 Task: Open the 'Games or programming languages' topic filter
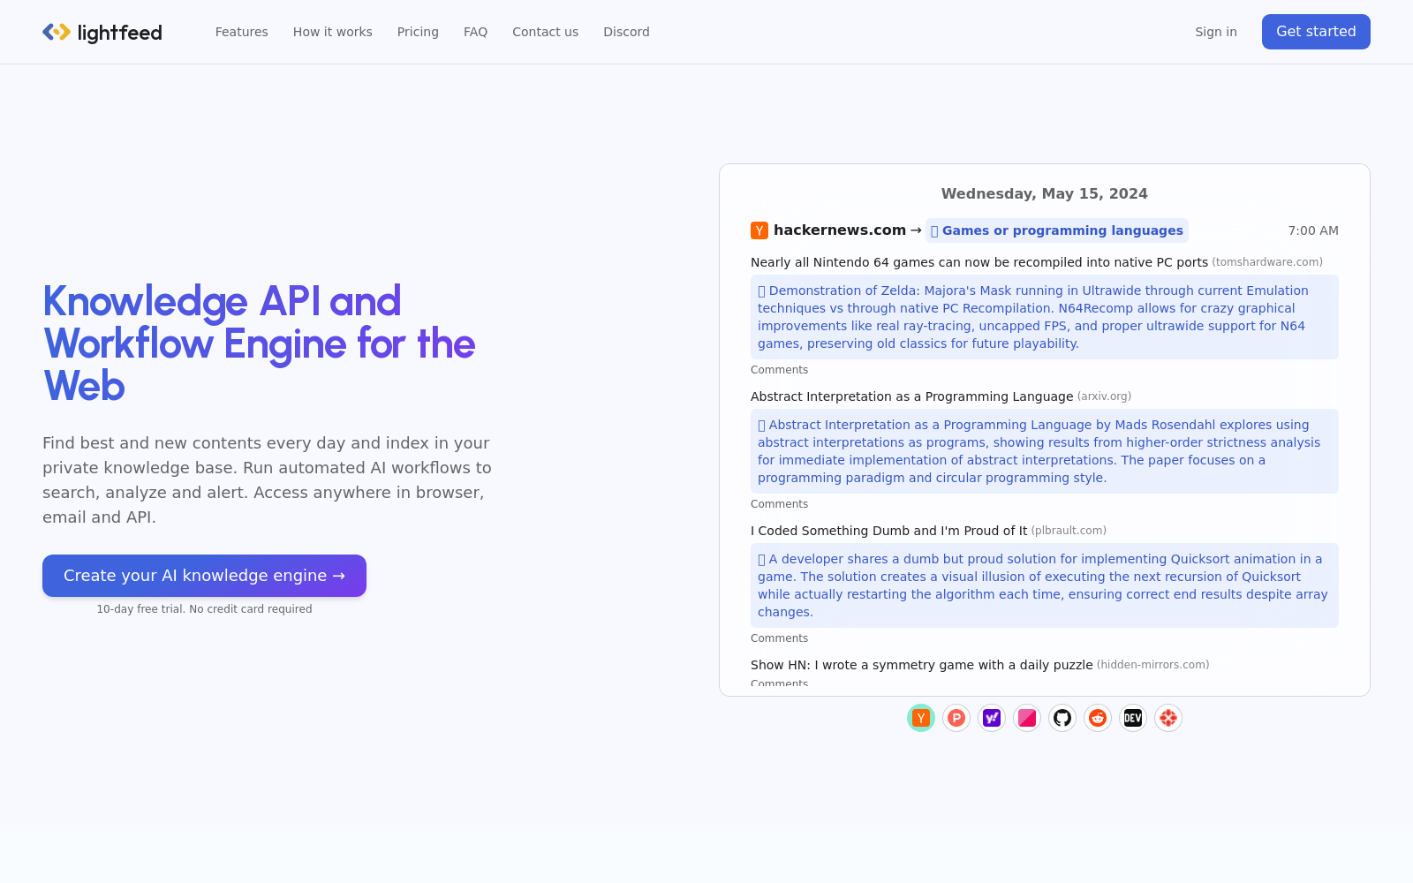coord(1056,230)
